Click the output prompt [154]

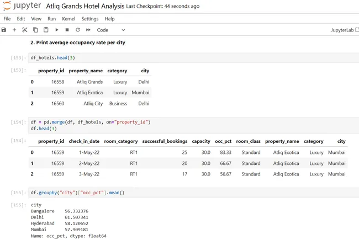pyautogui.click(x=18, y=141)
